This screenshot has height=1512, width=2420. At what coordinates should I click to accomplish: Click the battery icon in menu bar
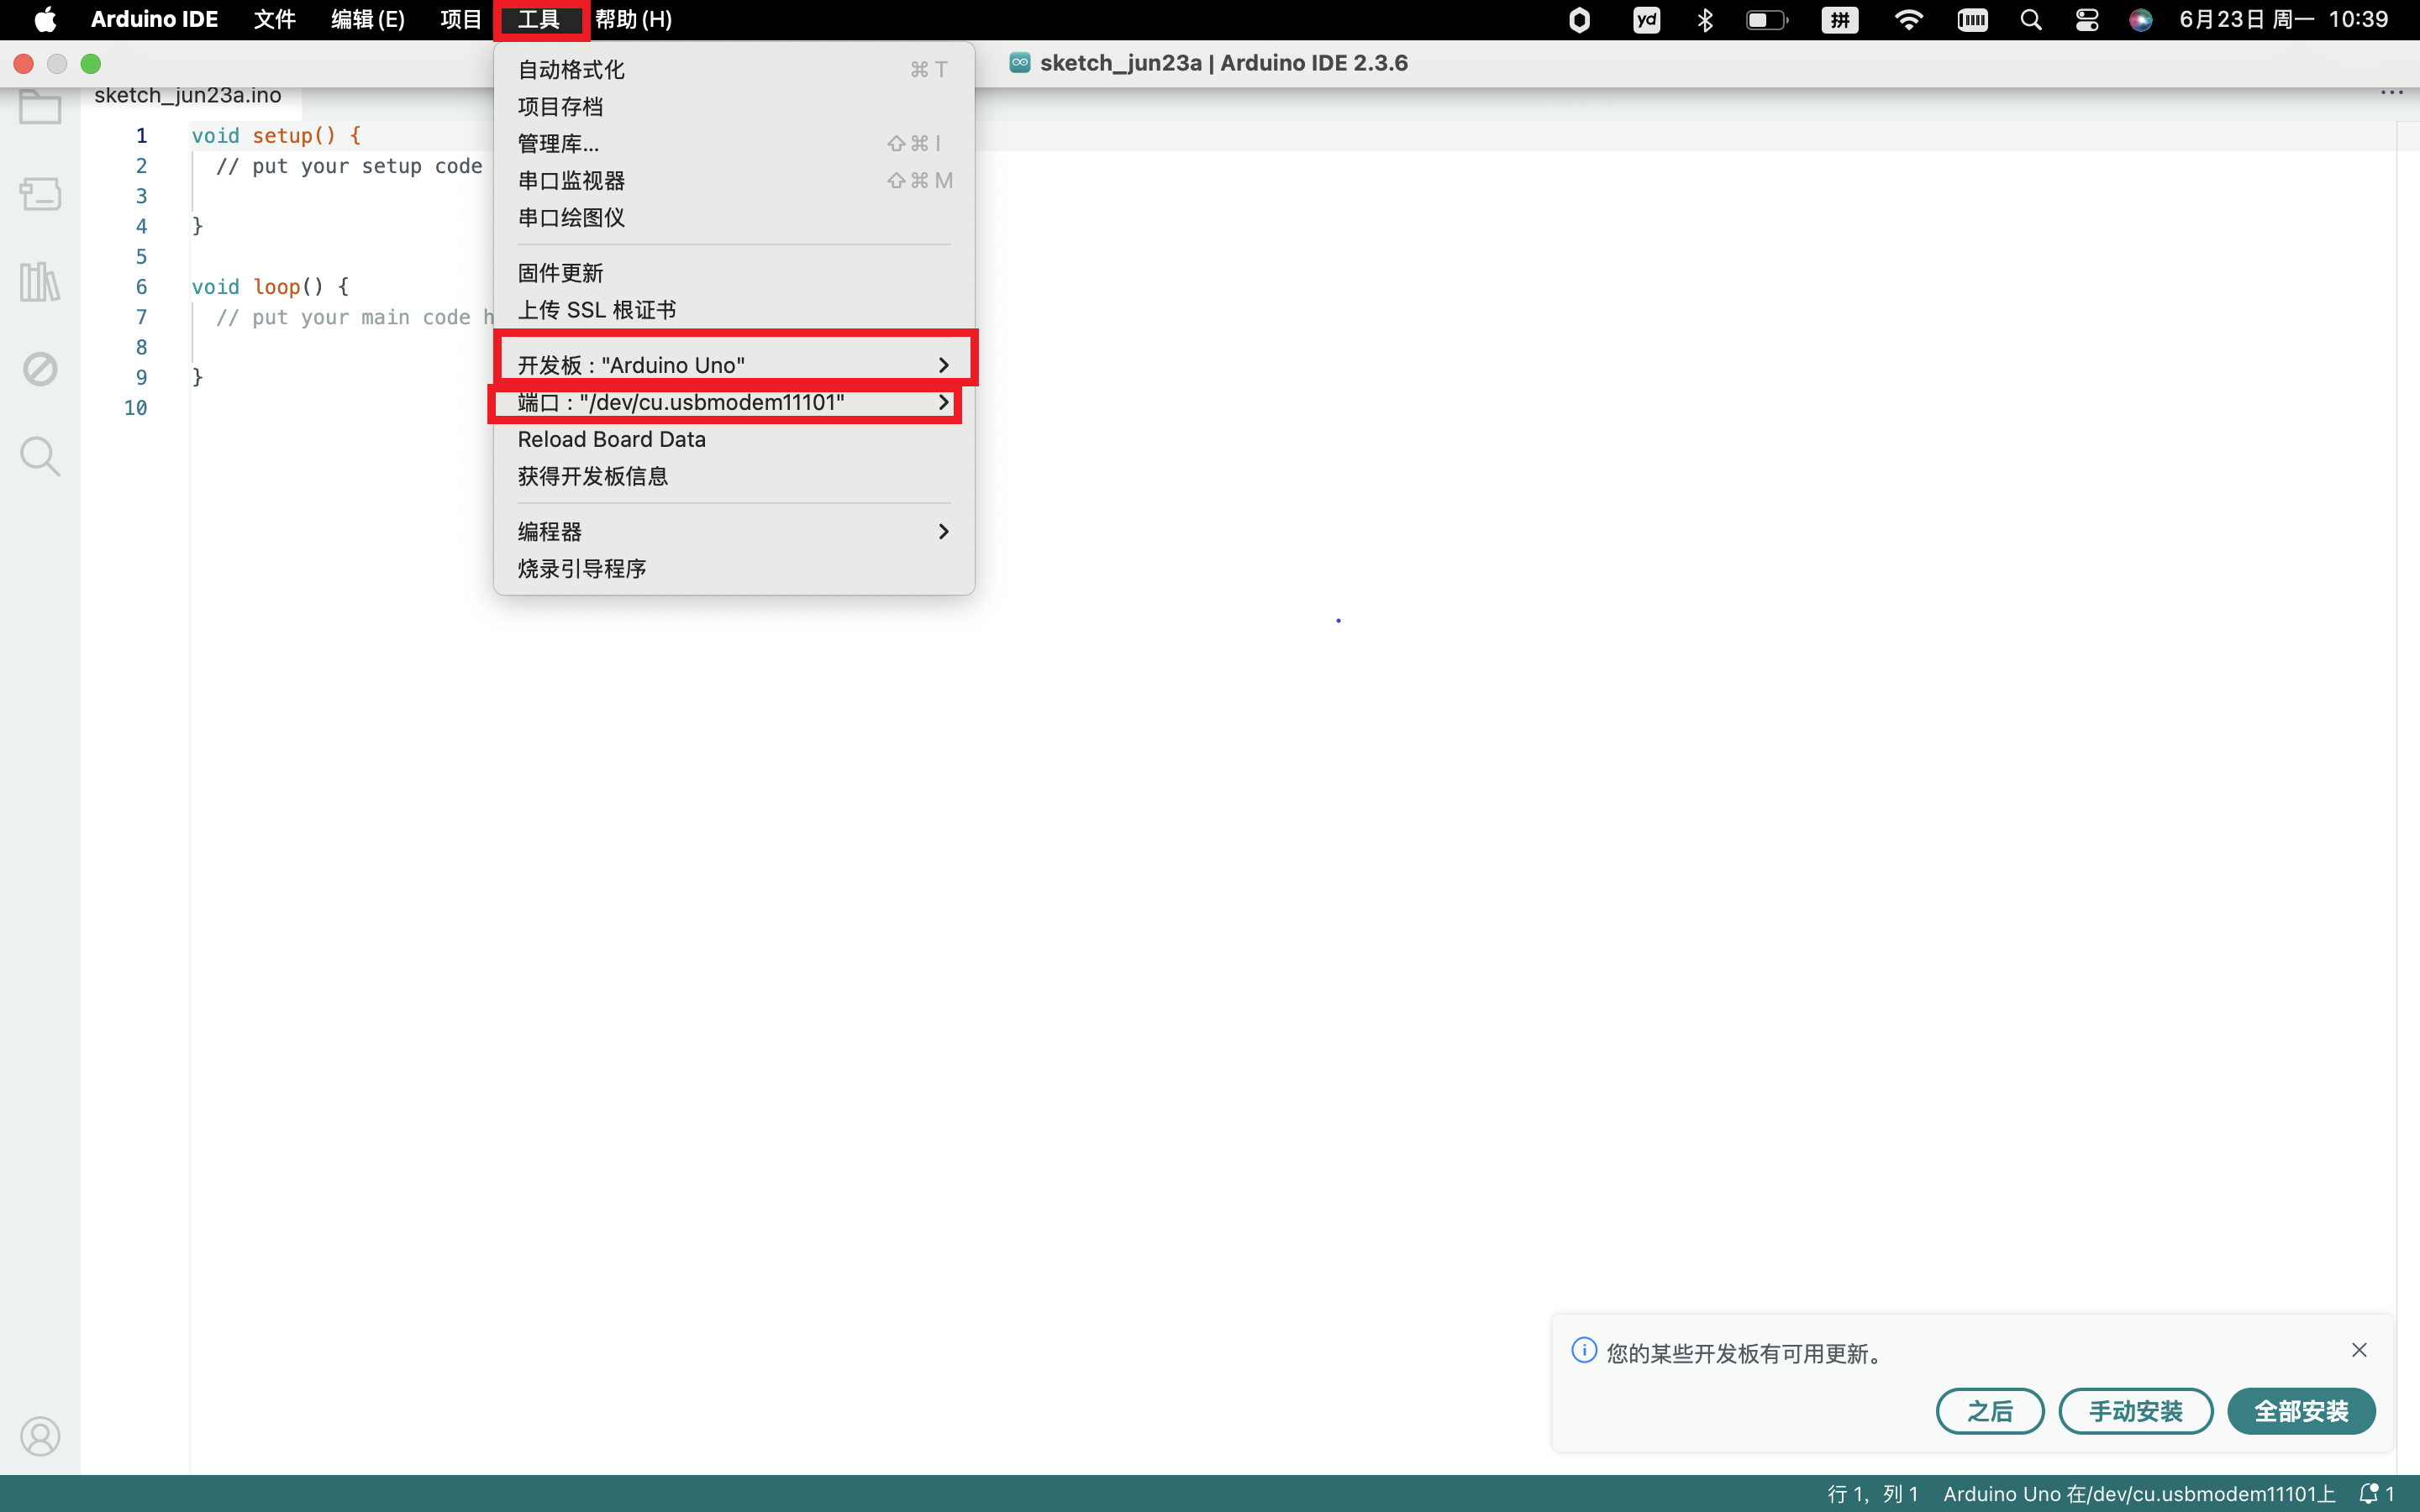(x=1766, y=19)
